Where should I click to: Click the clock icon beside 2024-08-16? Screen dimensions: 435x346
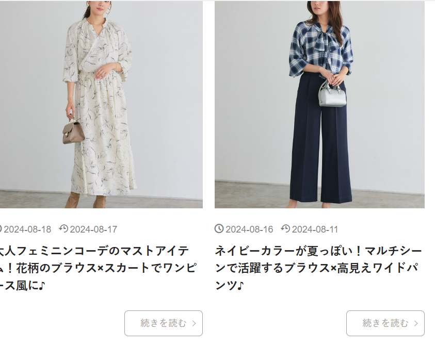tap(219, 229)
